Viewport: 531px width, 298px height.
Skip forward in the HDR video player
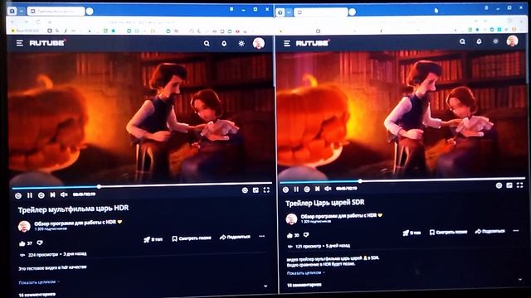pos(41,195)
